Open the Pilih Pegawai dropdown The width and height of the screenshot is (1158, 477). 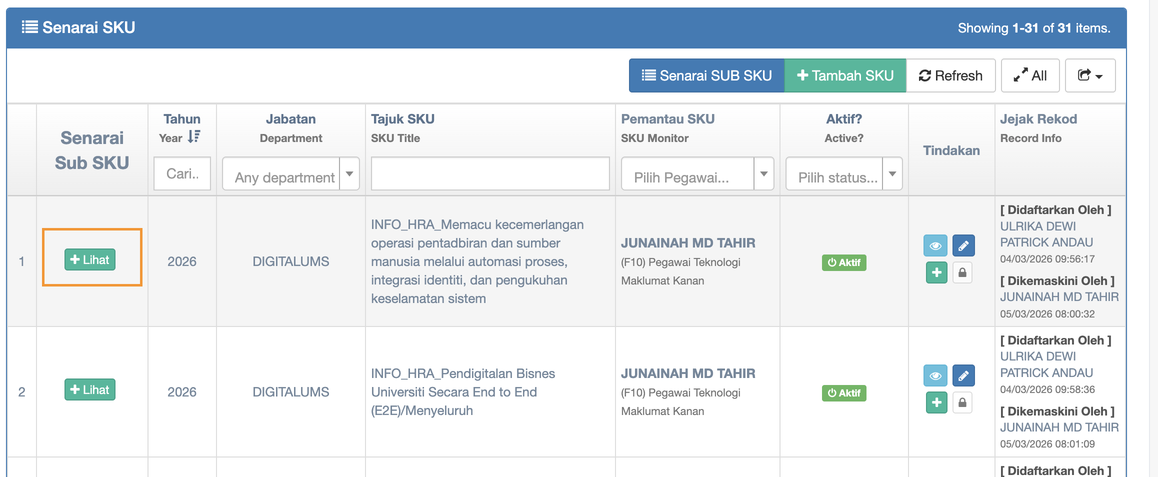(x=696, y=174)
